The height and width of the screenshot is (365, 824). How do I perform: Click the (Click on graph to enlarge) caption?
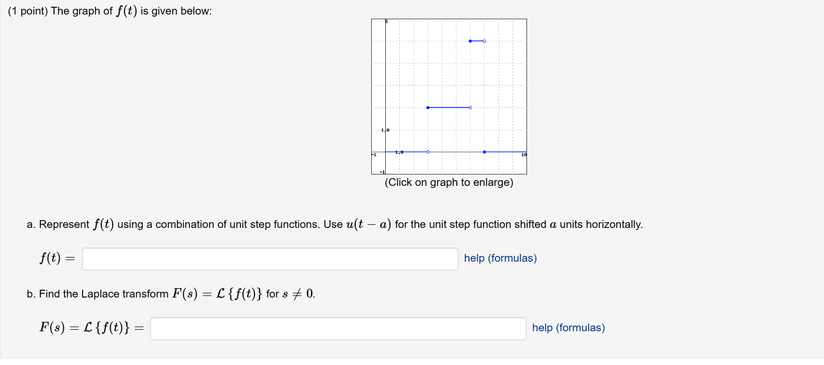pyautogui.click(x=449, y=182)
